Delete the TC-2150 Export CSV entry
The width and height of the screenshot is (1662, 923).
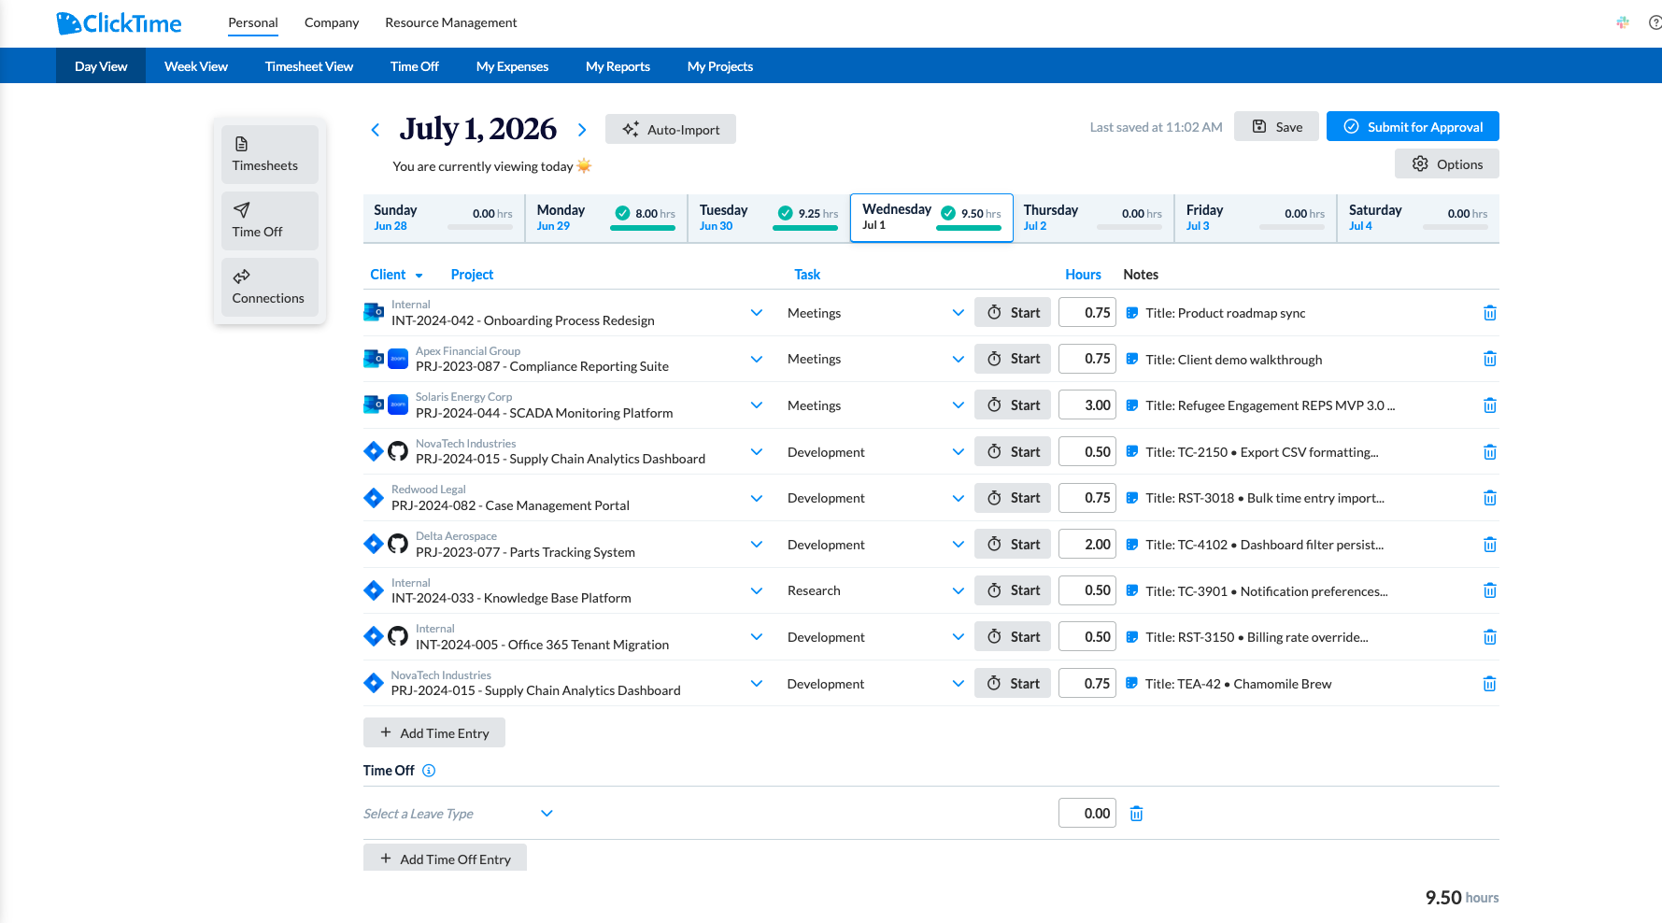[1489, 452]
